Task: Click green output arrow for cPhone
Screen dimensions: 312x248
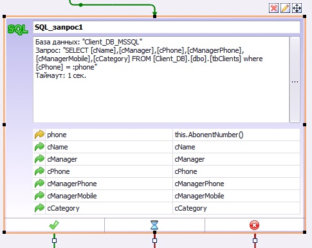Action: point(39,171)
